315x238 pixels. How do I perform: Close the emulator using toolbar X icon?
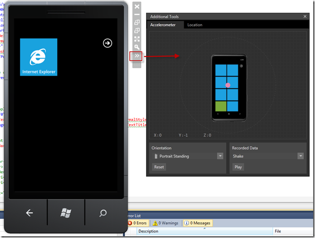tap(137, 6)
